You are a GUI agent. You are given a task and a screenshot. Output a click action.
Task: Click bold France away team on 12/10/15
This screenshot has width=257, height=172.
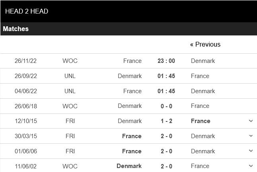click(201, 121)
